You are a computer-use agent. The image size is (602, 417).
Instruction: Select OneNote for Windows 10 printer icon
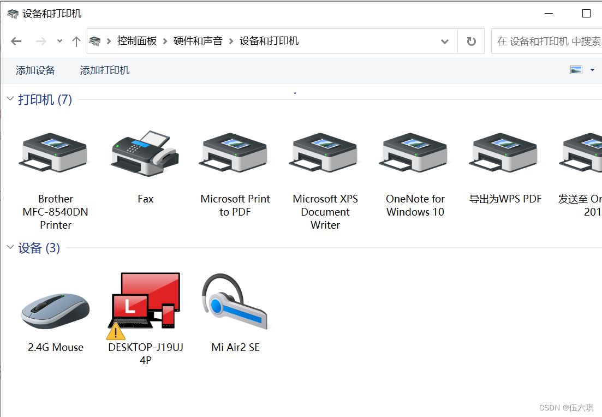pos(415,152)
